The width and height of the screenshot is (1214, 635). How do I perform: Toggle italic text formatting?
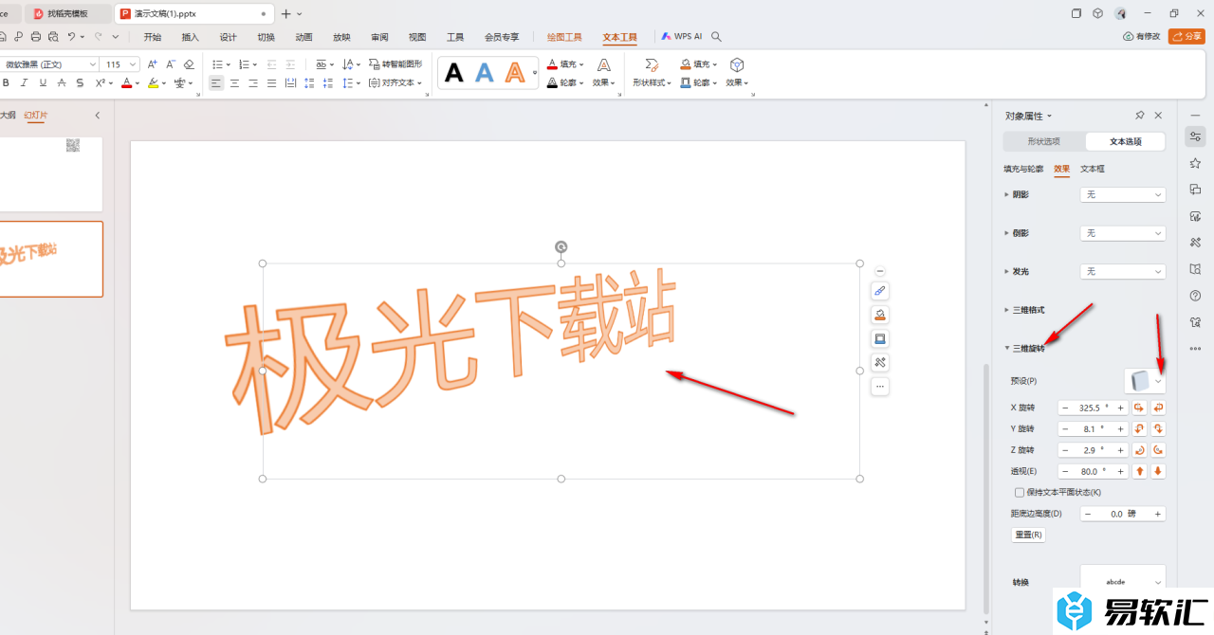(x=23, y=83)
